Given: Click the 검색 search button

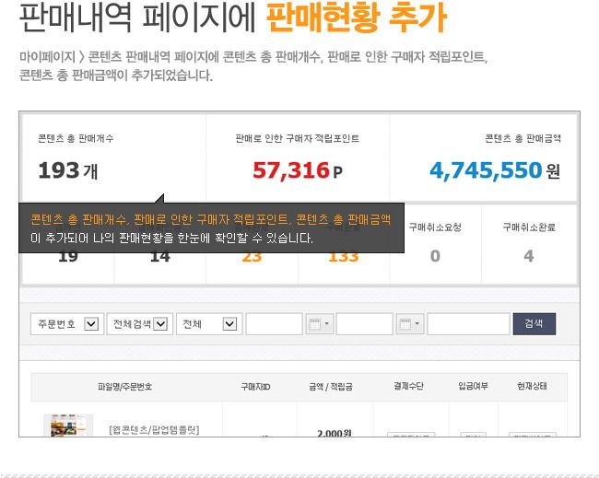Looking at the screenshot, I should [x=534, y=324].
